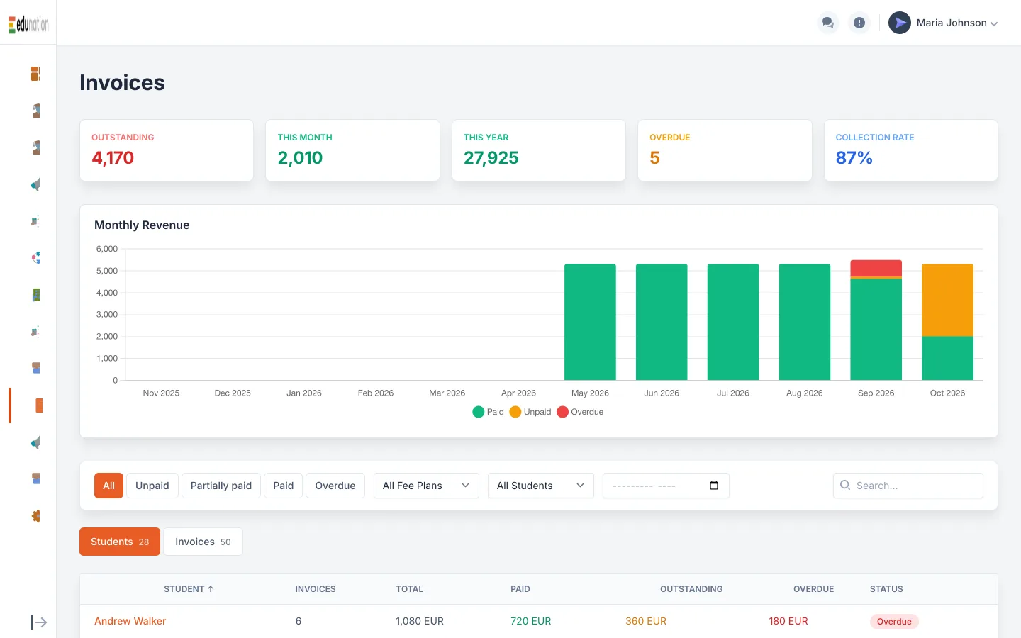The height and width of the screenshot is (638, 1021).
Task: Click the Collection Rate value 87%
Action: click(854, 158)
